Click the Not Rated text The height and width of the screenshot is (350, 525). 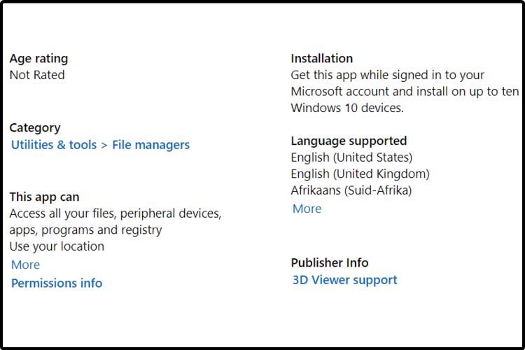coord(37,75)
